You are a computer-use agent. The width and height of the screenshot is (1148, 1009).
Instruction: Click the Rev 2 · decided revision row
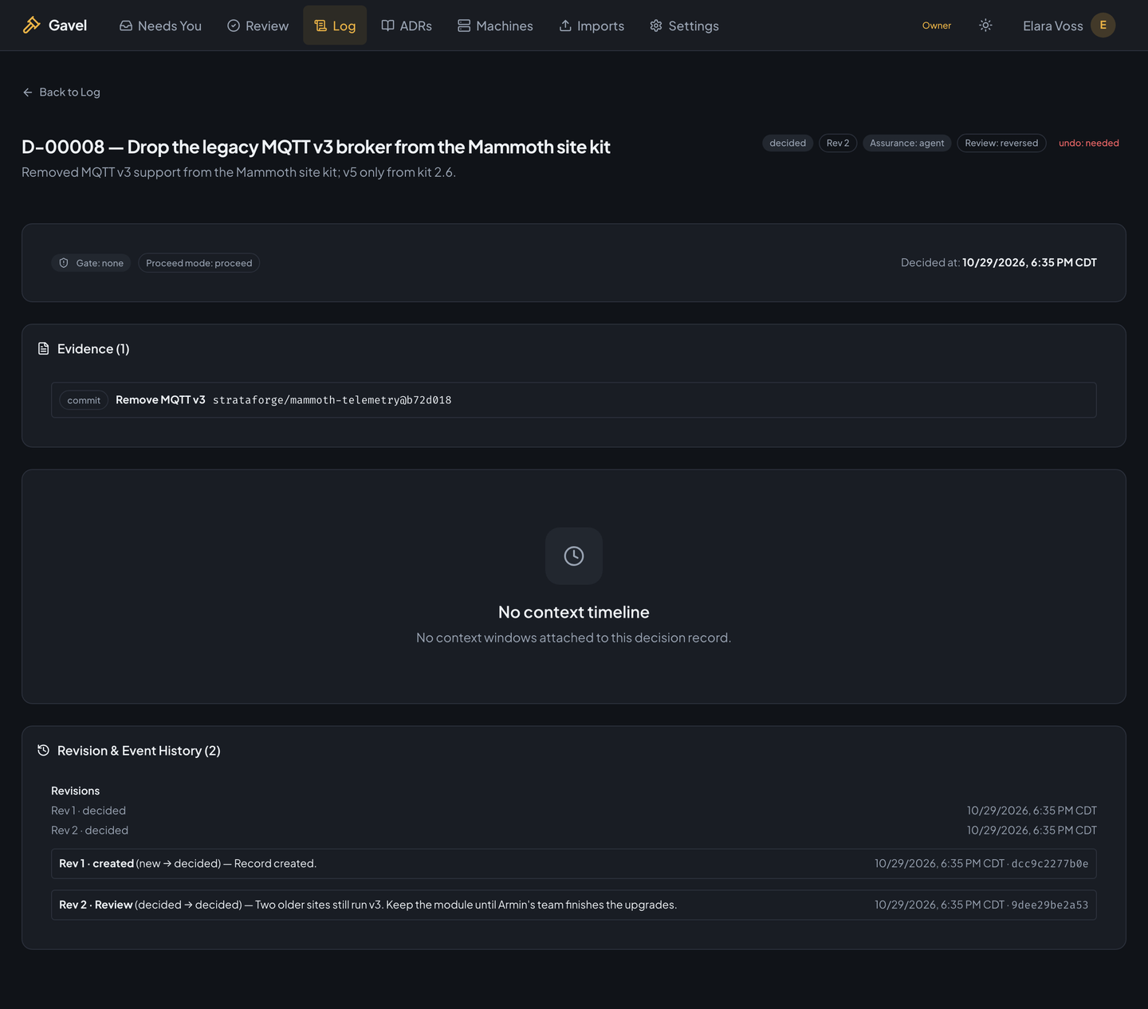click(x=574, y=830)
